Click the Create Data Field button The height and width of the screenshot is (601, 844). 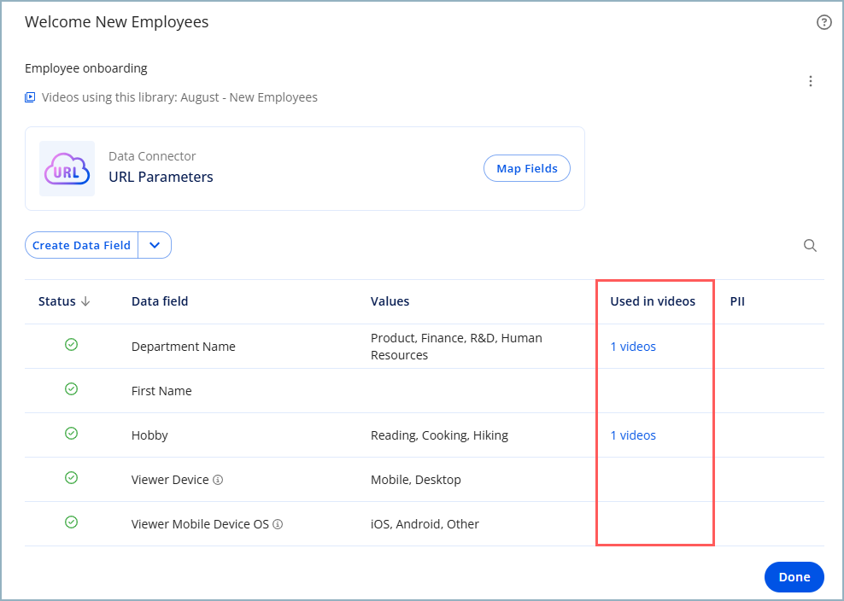81,245
